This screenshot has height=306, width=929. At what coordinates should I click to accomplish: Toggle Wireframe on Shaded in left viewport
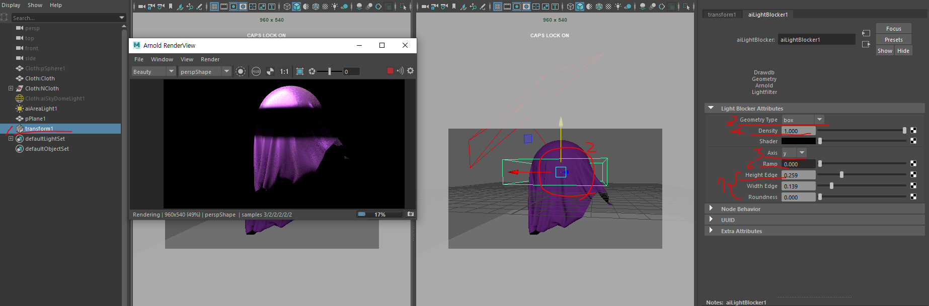(316, 7)
